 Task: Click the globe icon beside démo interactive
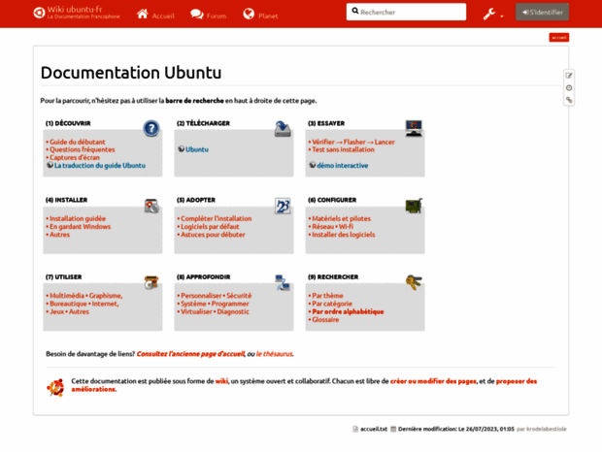[x=313, y=165]
